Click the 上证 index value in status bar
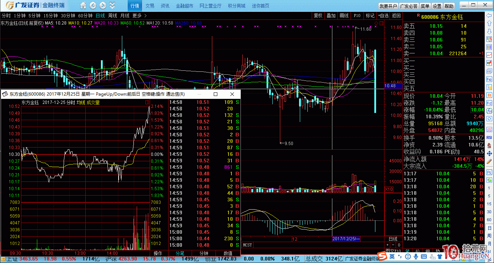494x263 pixels. coord(29,259)
